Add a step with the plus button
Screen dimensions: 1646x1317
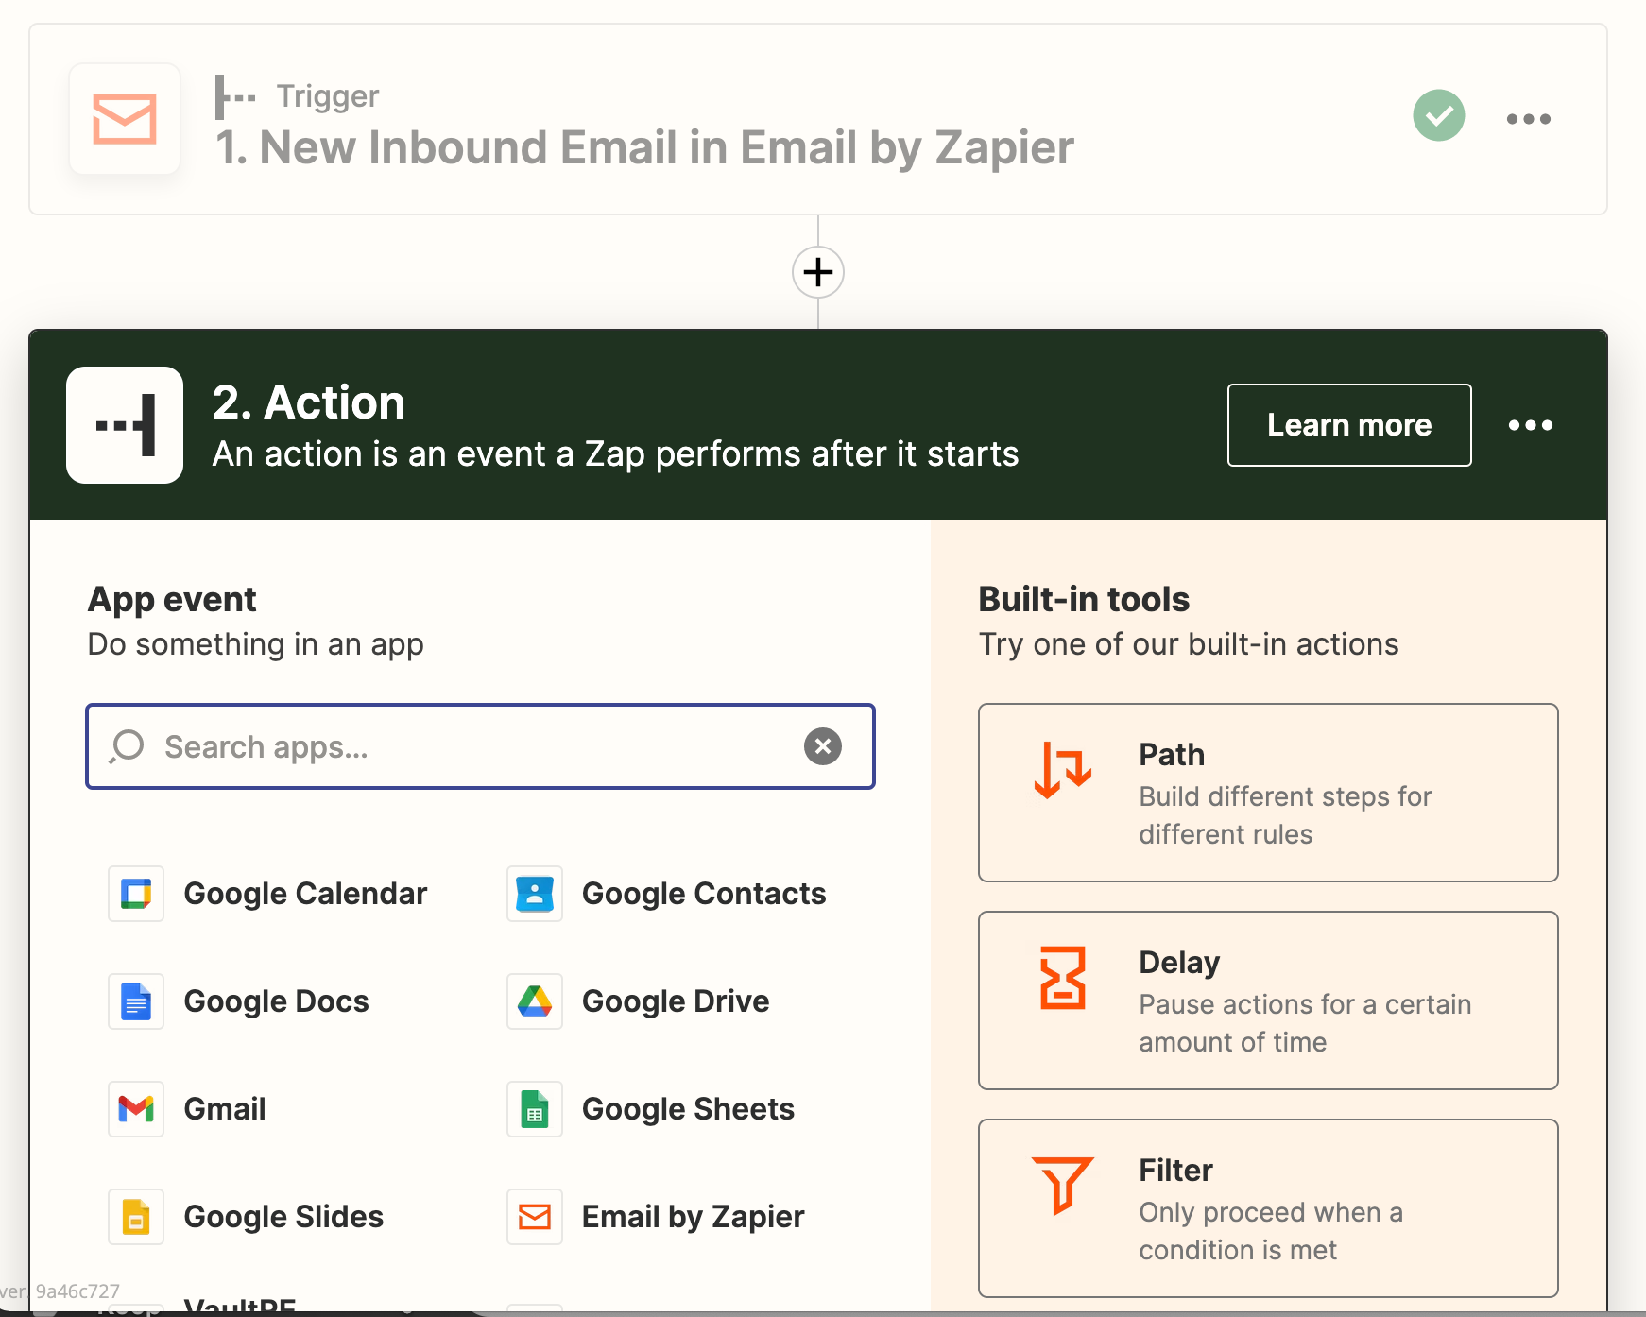tap(818, 272)
